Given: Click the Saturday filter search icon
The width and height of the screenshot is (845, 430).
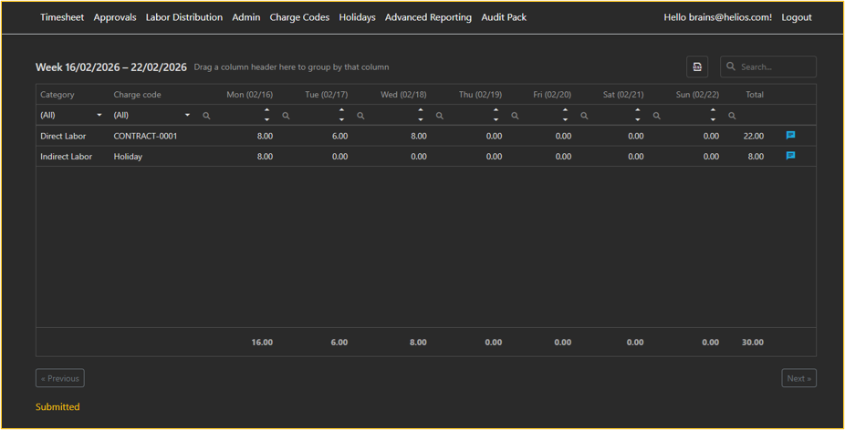Looking at the screenshot, I should pyautogui.click(x=584, y=116).
